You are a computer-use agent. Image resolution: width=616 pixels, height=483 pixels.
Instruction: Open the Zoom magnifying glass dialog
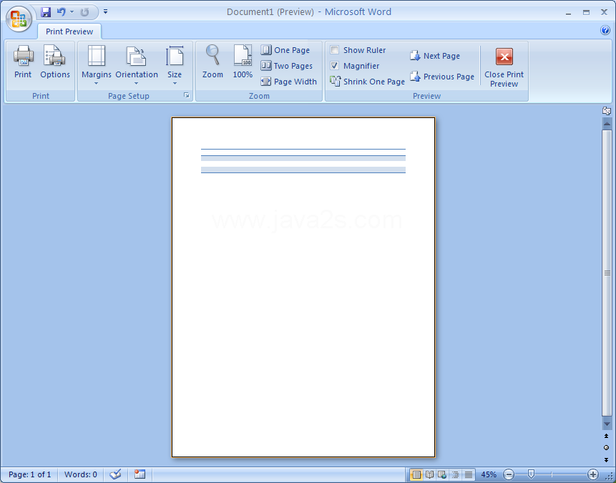(212, 62)
